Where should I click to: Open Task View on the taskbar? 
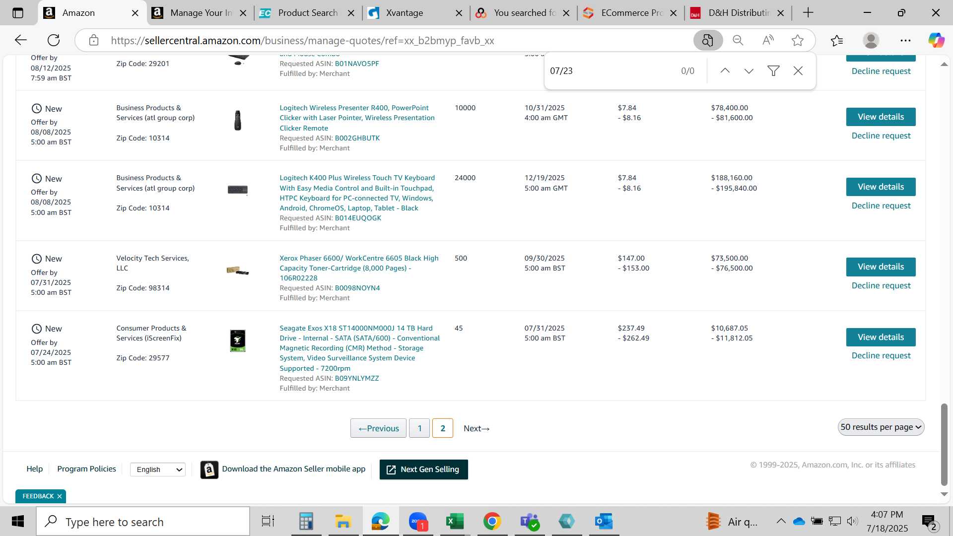(x=268, y=521)
